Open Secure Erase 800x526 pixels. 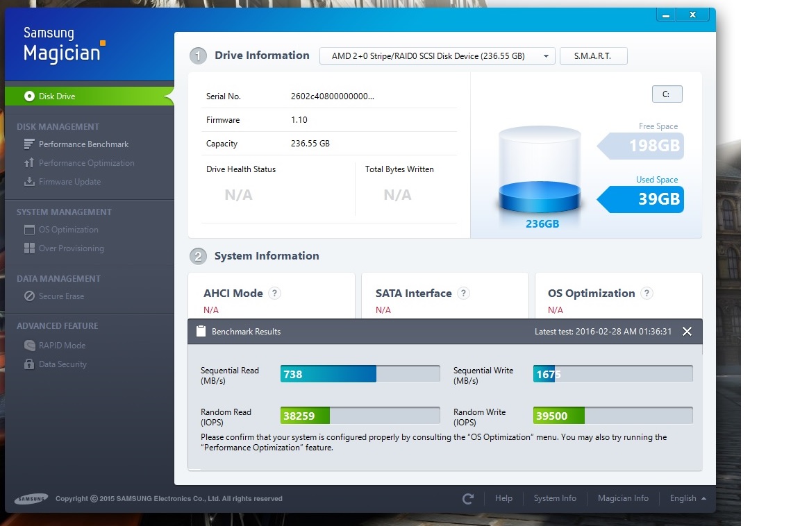point(61,296)
